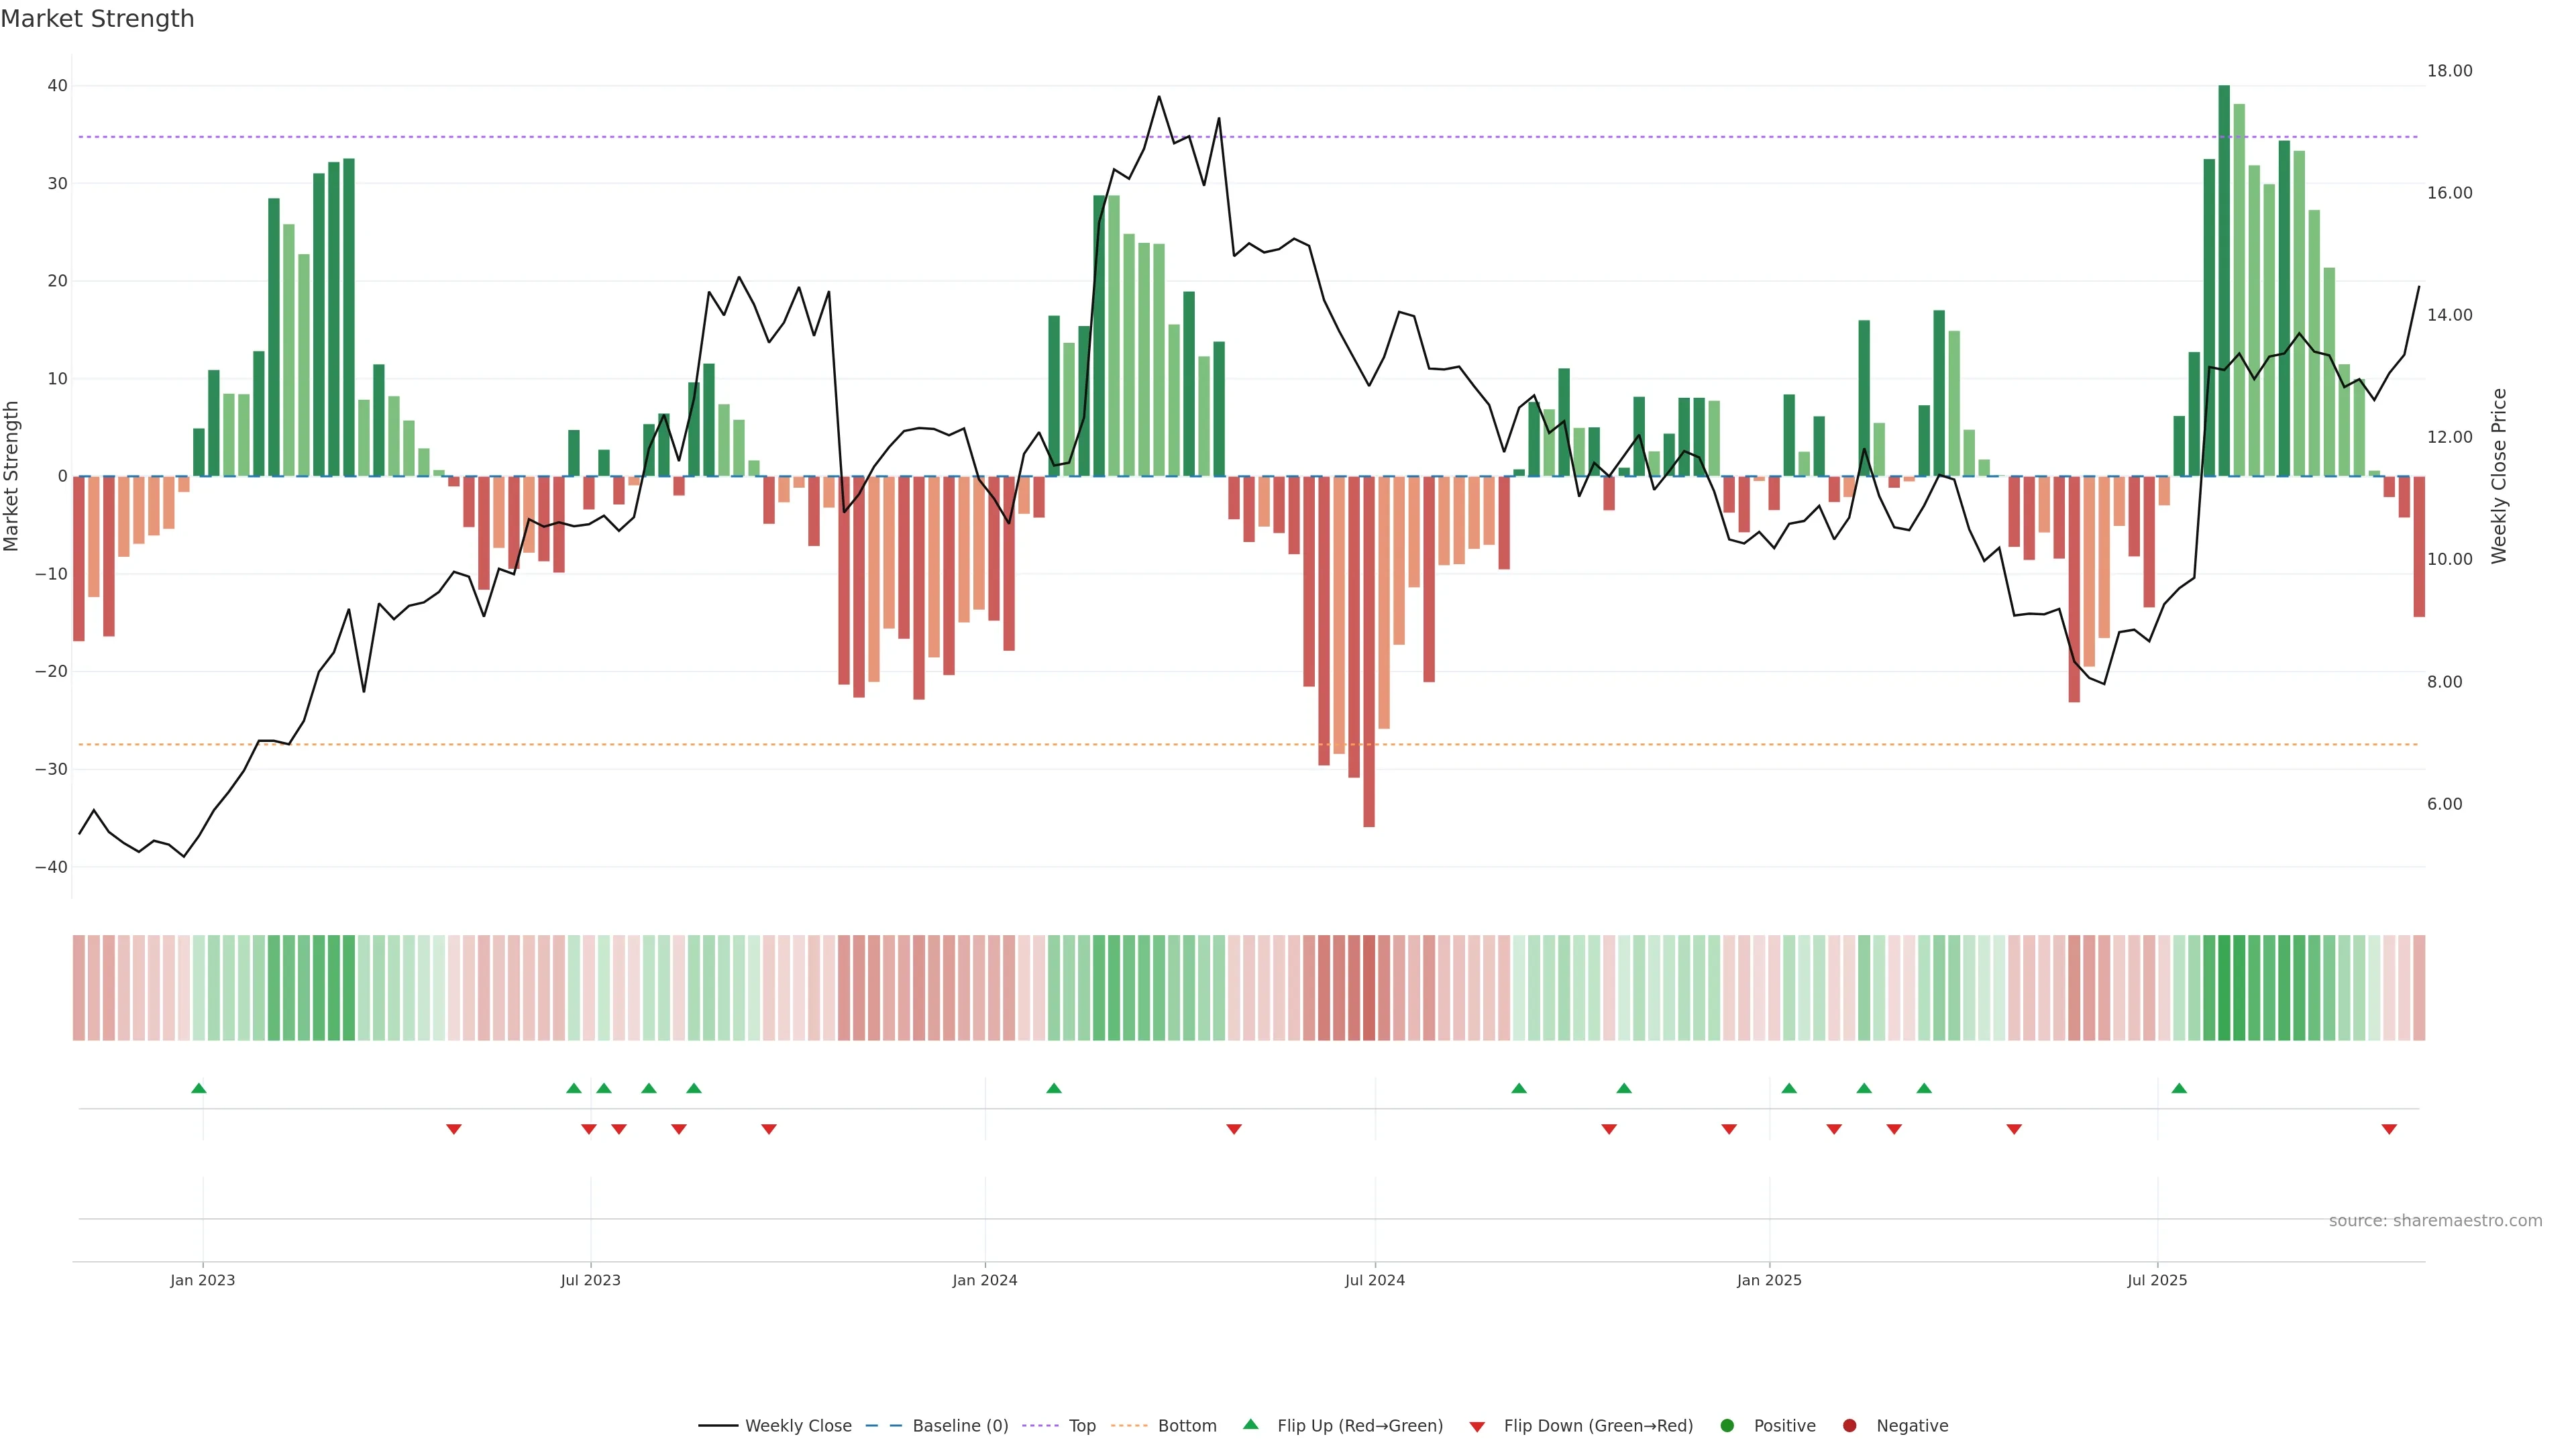Image resolution: width=2576 pixels, height=1449 pixels.
Task: Click the Weekly Close Price axis title
Action: point(2499,476)
